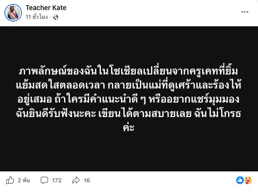Click the post line starting ฉันยินดีรับฟังนะคะ

pyautogui.click(x=129, y=114)
